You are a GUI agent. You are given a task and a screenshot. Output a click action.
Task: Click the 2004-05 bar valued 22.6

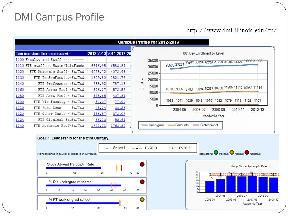(x=220, y=186)
